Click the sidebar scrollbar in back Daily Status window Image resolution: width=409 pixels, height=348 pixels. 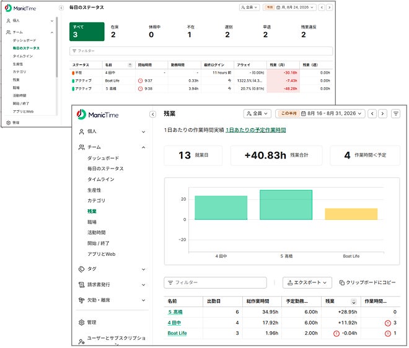56,47
